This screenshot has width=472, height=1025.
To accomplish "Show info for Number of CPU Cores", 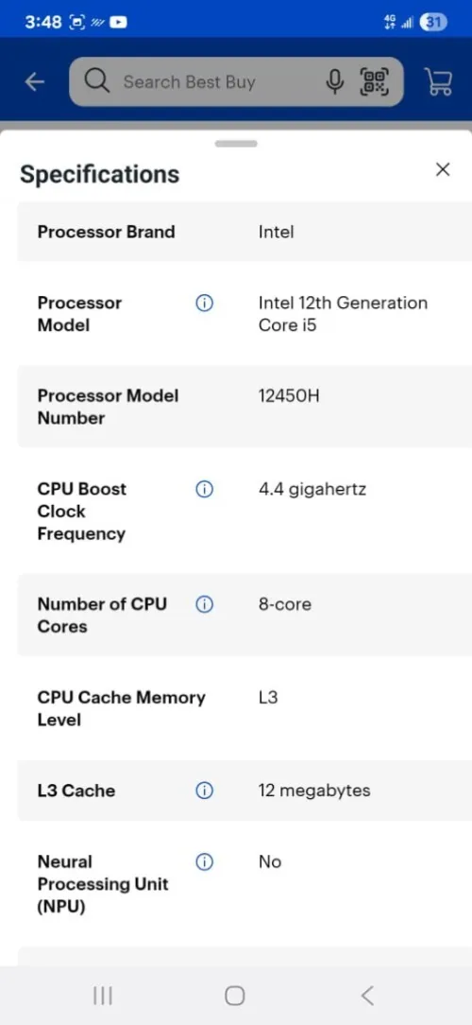I will [204, 604].
